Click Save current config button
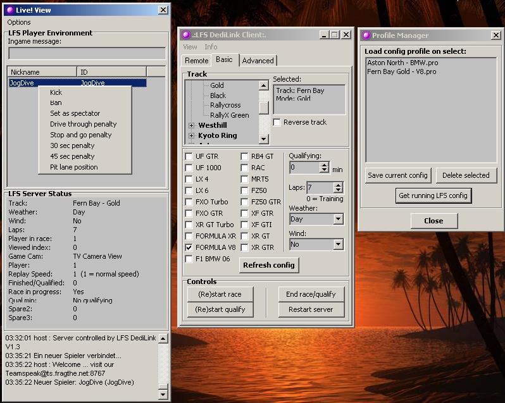505x403 pixels. coord(398,175)
